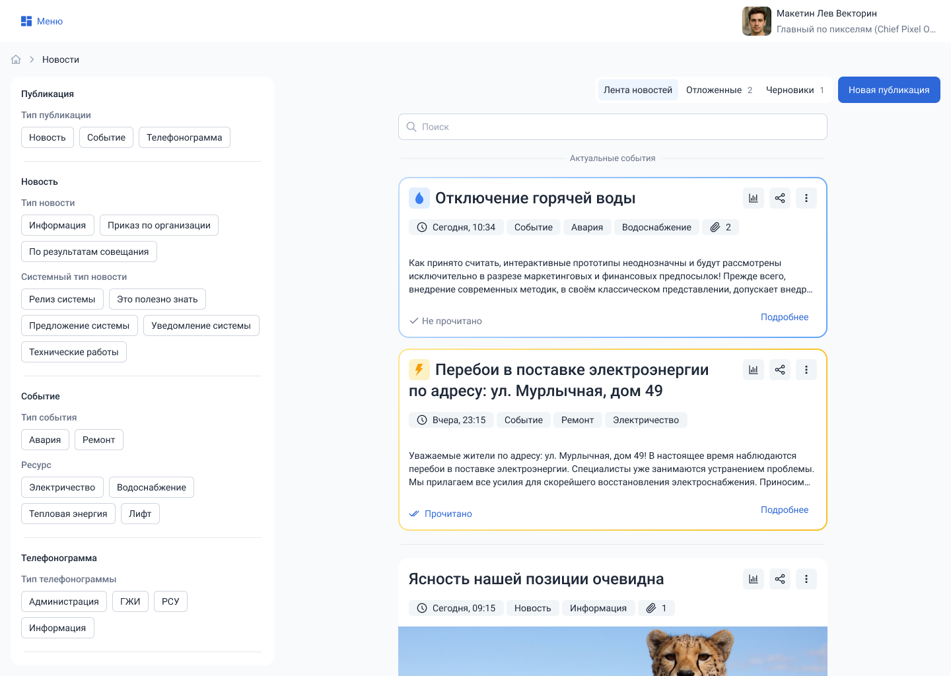Click the cheetah image in news post
This screenshot has width=951, height=676.
coord(613,651)
